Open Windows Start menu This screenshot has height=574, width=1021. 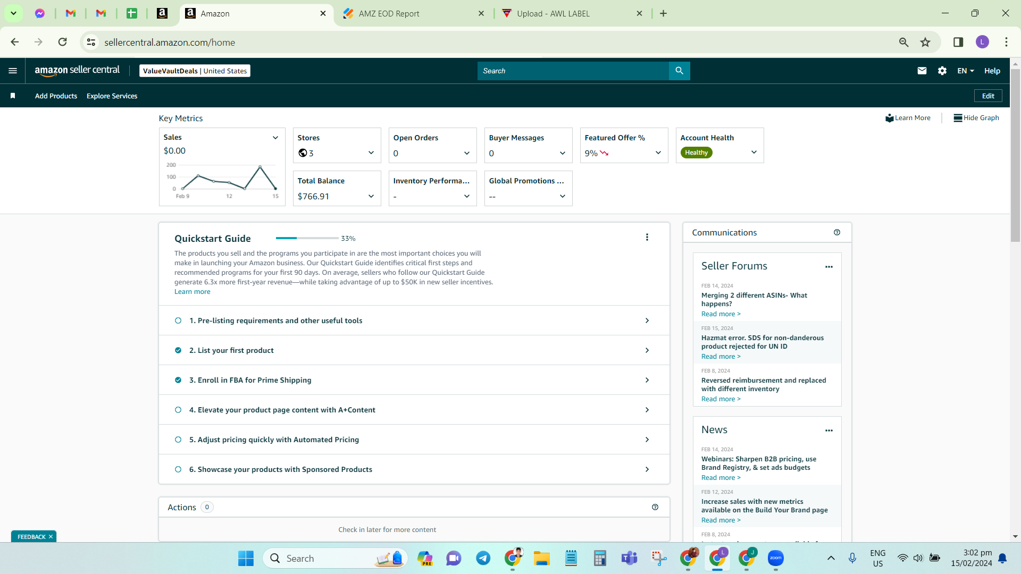(x=246, y=558)
